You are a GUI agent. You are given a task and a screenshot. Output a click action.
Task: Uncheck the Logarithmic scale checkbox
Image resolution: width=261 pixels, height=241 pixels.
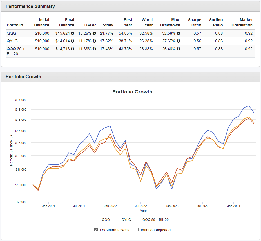click(x=96, y=230)
